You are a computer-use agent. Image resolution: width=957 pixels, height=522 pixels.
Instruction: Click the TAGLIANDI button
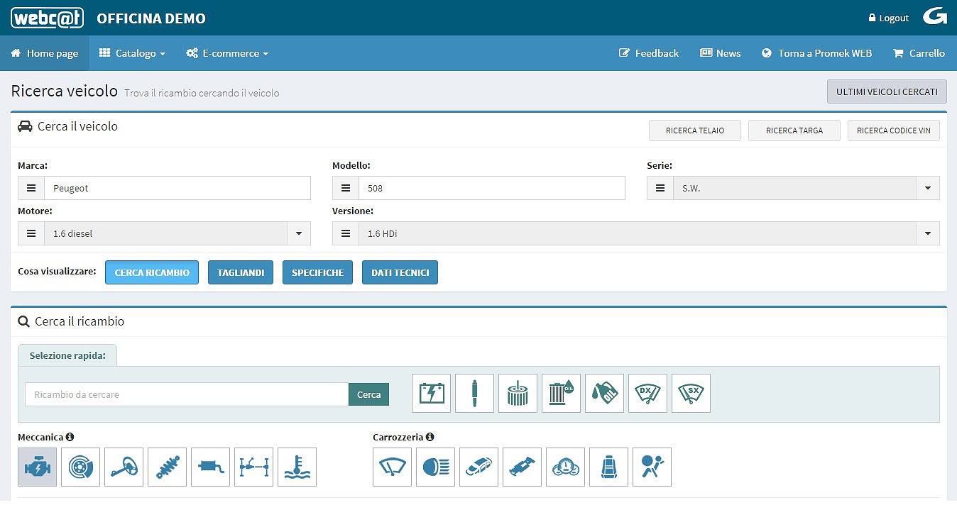click(x=241, y=272)
